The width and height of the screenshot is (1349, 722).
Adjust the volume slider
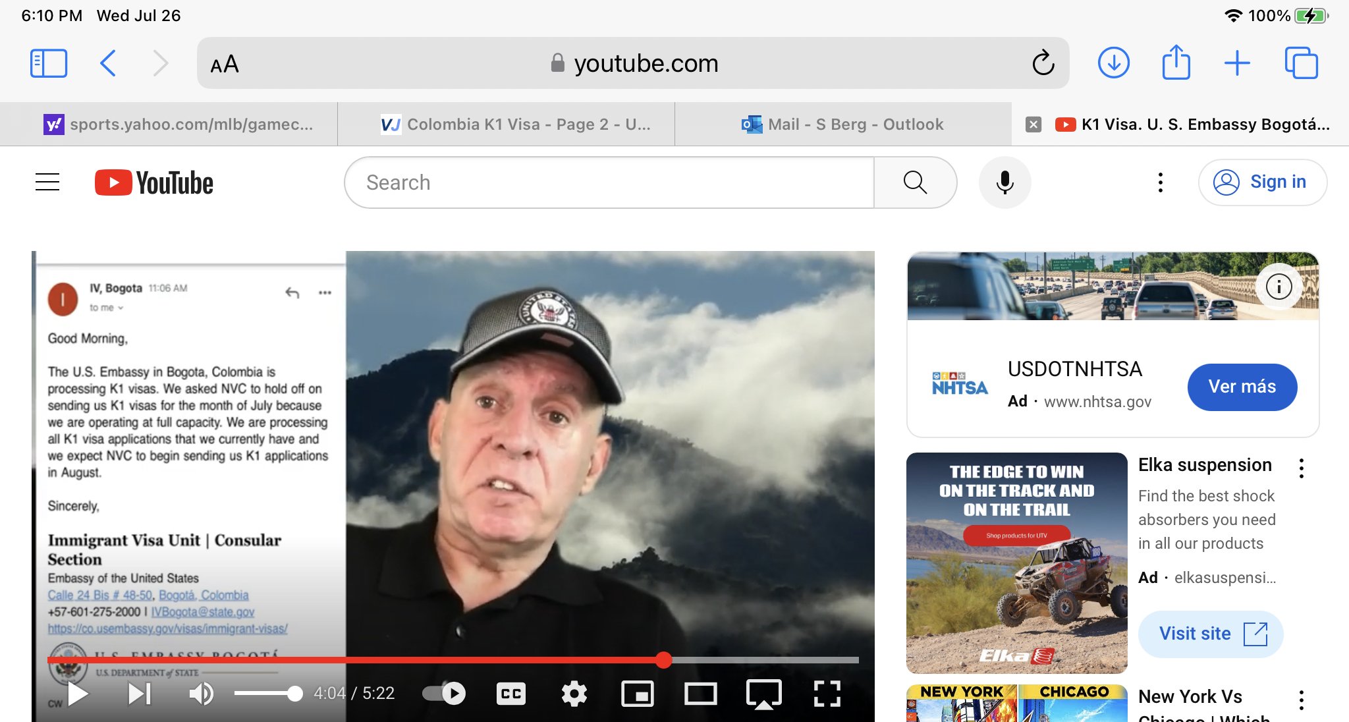[268, 694]
